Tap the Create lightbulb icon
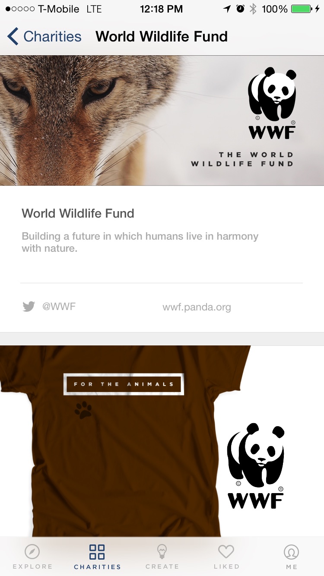Viewport: 324px width, 576px height. [x=162, y=551]
